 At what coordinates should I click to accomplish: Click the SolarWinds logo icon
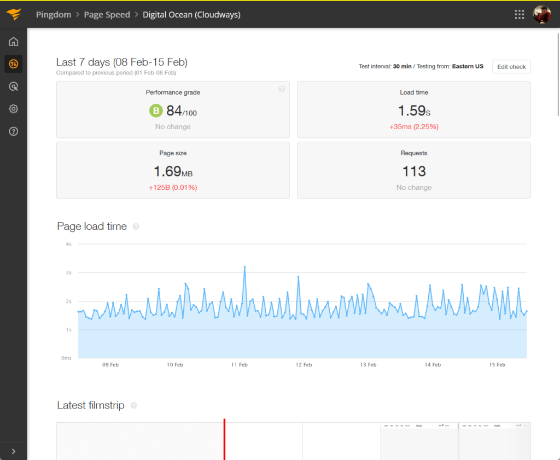(x=14, y=14)
